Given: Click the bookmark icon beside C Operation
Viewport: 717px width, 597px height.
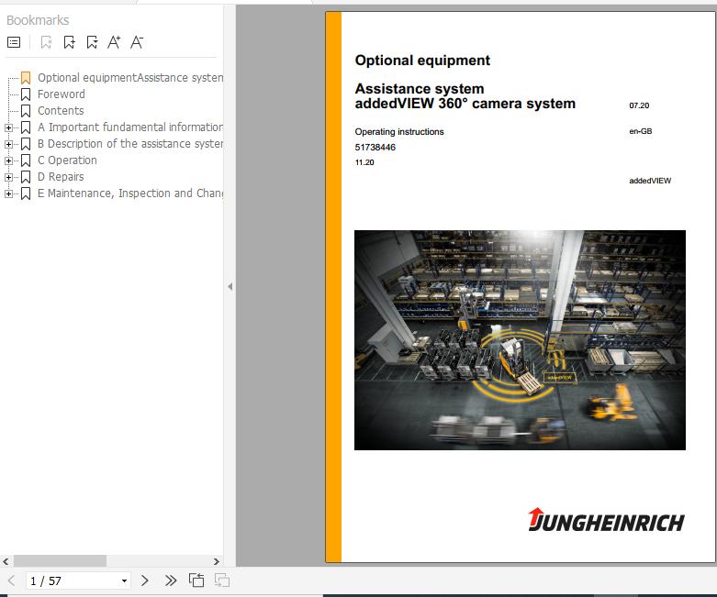Looking at the screenshot, I should coord(26,160).
